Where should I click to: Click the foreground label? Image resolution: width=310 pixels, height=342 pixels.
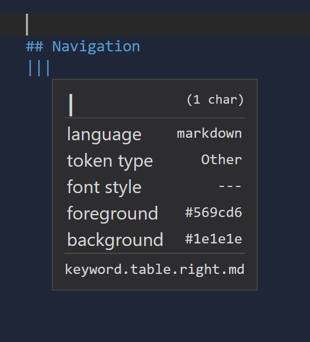112,213
